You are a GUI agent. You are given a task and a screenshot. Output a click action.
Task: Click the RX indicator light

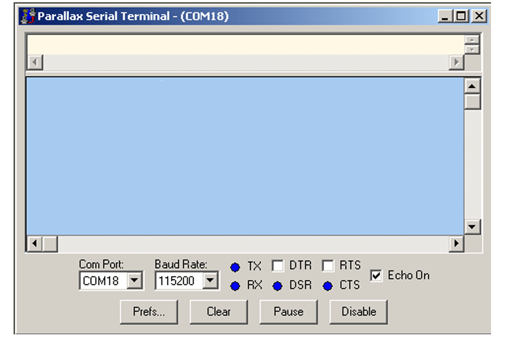coord(235,286)
